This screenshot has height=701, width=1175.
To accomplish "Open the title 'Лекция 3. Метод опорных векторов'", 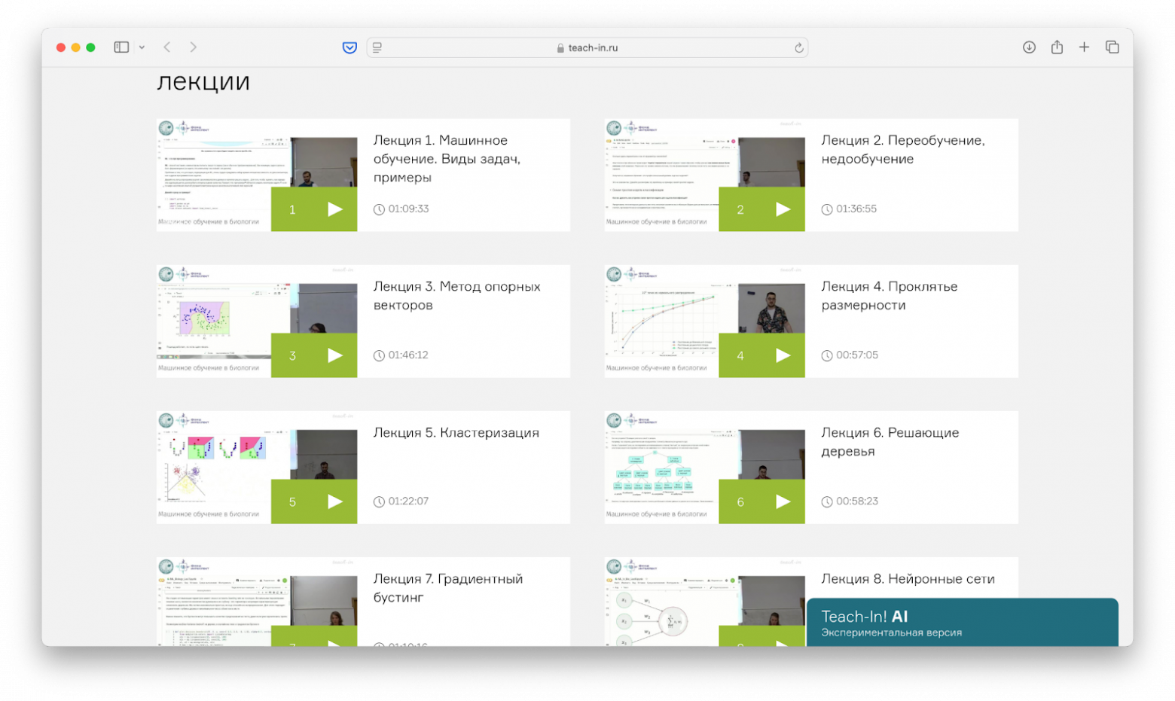I will [x=457, y=296].
